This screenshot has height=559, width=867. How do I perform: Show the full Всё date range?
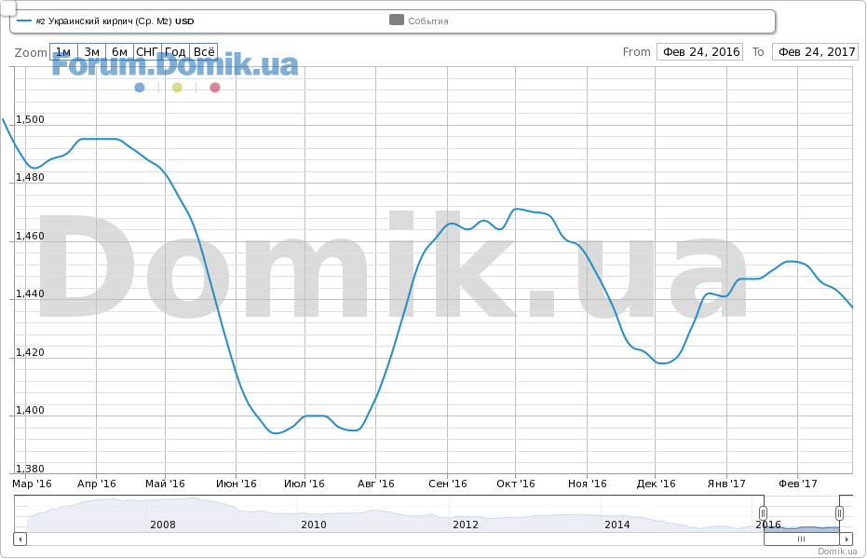tap(204, 52)
